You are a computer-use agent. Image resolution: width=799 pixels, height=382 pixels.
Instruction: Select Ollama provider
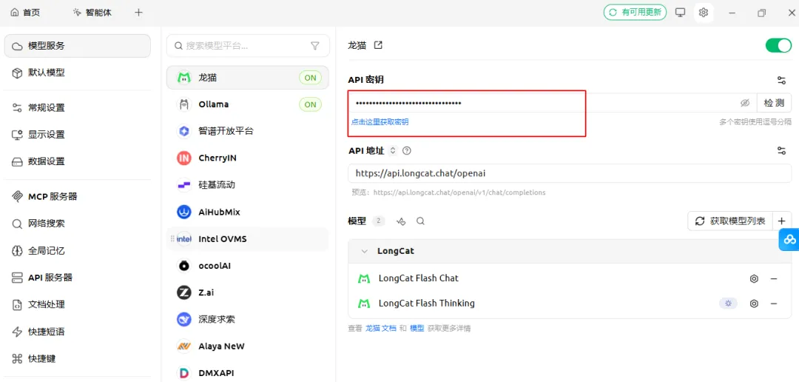pos(248,104)
